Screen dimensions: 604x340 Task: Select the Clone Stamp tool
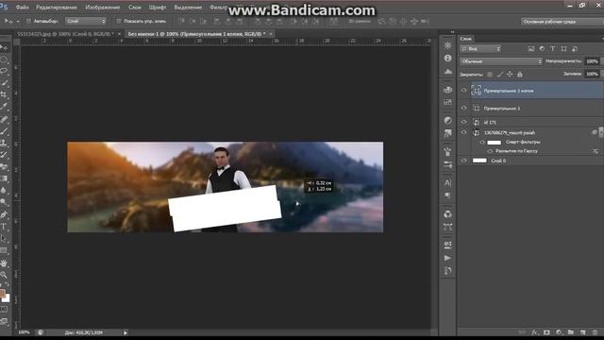coord(4,143)
